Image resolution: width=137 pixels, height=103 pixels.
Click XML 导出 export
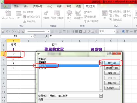(127, 16)
